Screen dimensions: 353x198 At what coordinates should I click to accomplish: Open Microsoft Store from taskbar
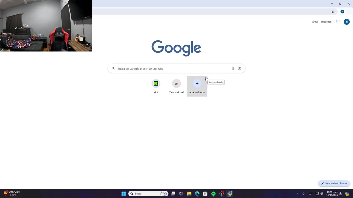click(x=205, y=194)
